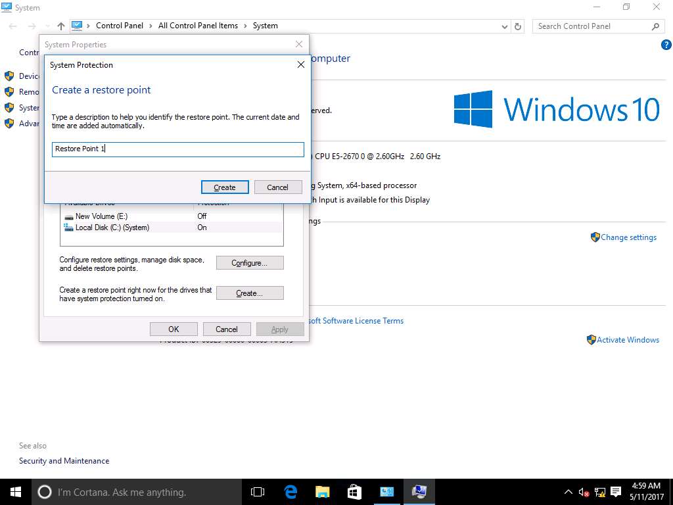This screenshot has width=673, height=505.
Task: Click the restore point description text field
Action: click(177, 149)
